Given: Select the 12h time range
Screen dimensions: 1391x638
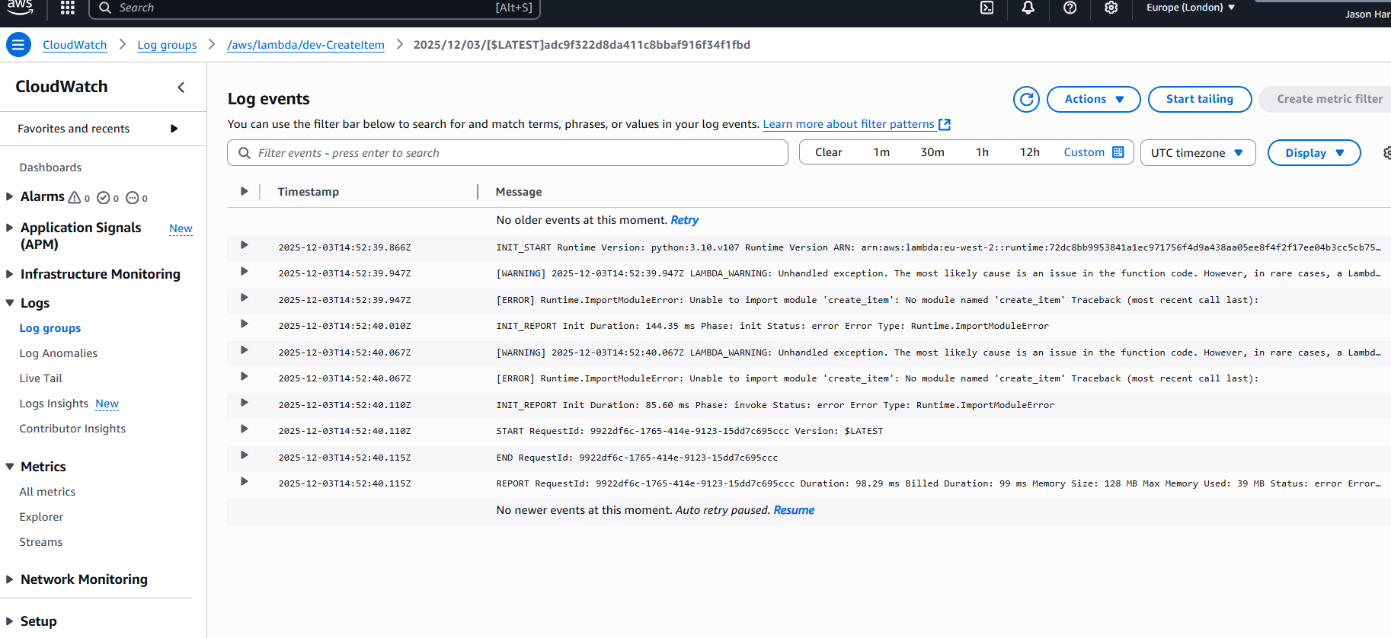Looking at the screenshot, I should [1030, 152].
